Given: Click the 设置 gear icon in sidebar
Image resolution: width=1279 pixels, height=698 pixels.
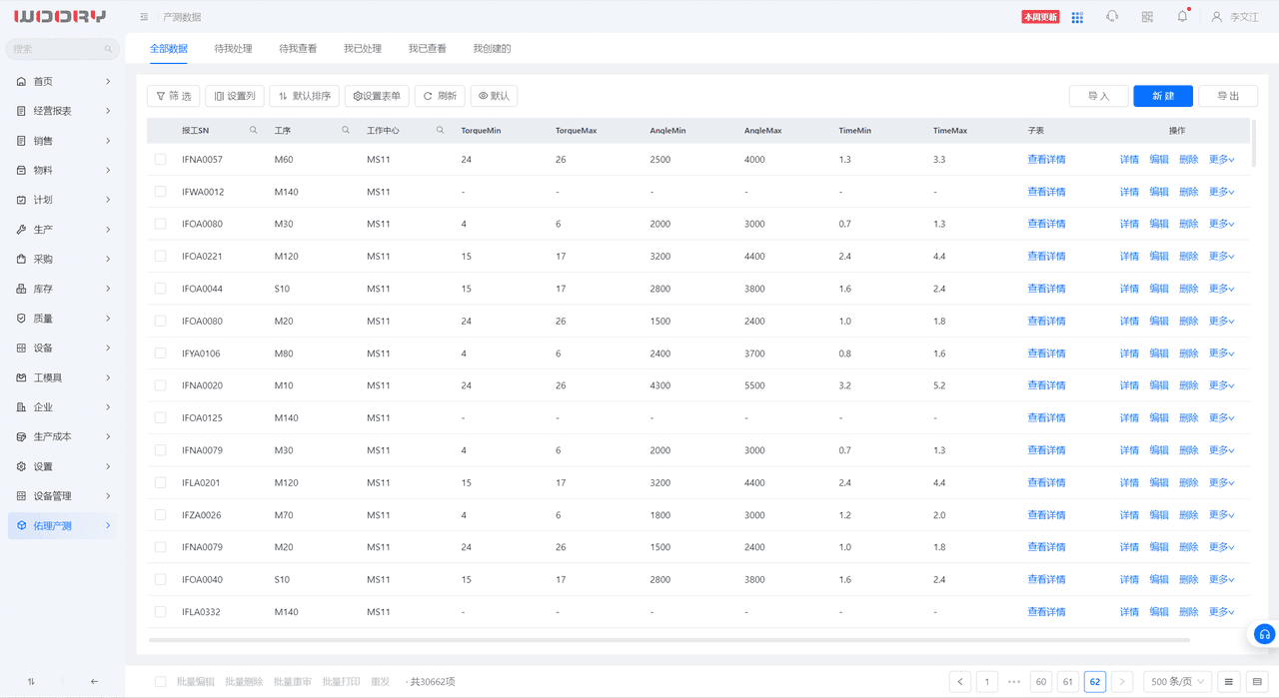Looking at the screenshot, I should 22,466.
